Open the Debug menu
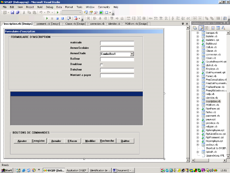 49,7
